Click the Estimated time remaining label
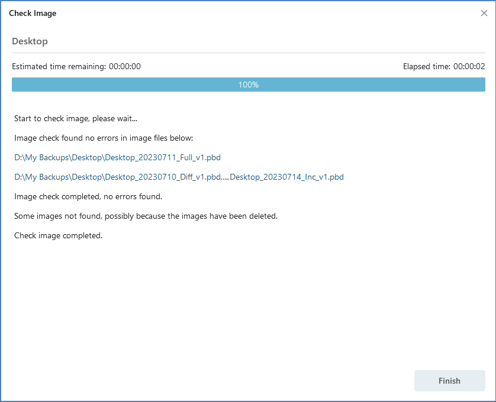The width and height of the screenshot is (496, 402). click(x=59, y=67)
